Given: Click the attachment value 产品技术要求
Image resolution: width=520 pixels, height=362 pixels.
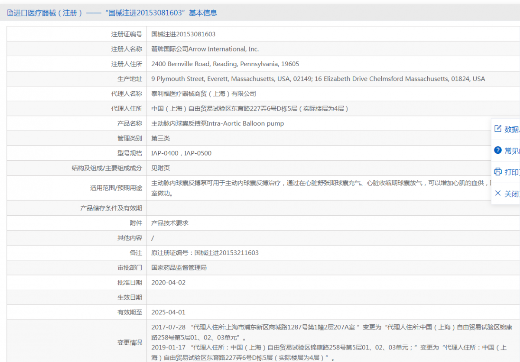Looking at the screenshot, I should click(x=170, y=223).
